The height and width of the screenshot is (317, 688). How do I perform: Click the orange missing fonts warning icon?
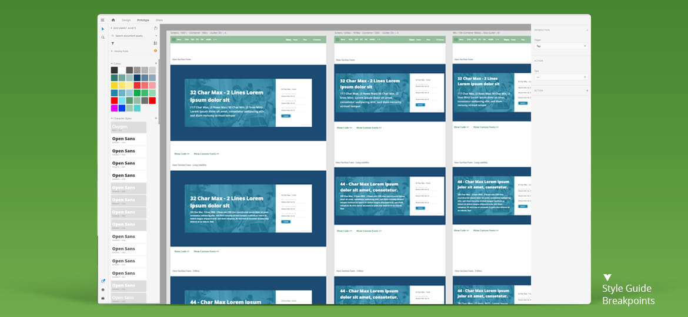pyautogui.click(x=155, y=51)
